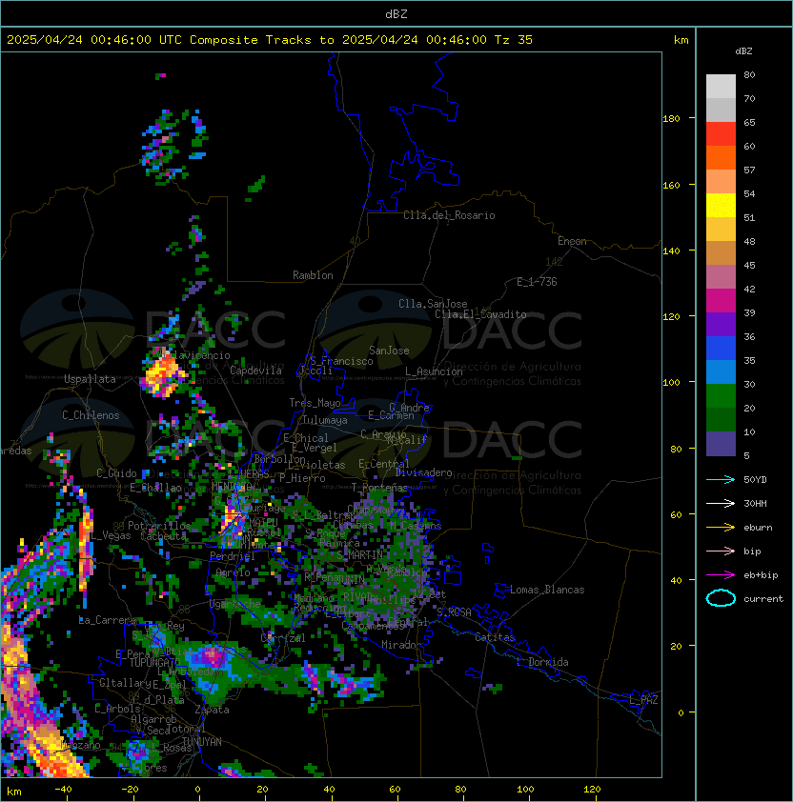This screenshot has width=793, height=802.
Task: Click the 'Encon' map label
Action: point(572,241)
